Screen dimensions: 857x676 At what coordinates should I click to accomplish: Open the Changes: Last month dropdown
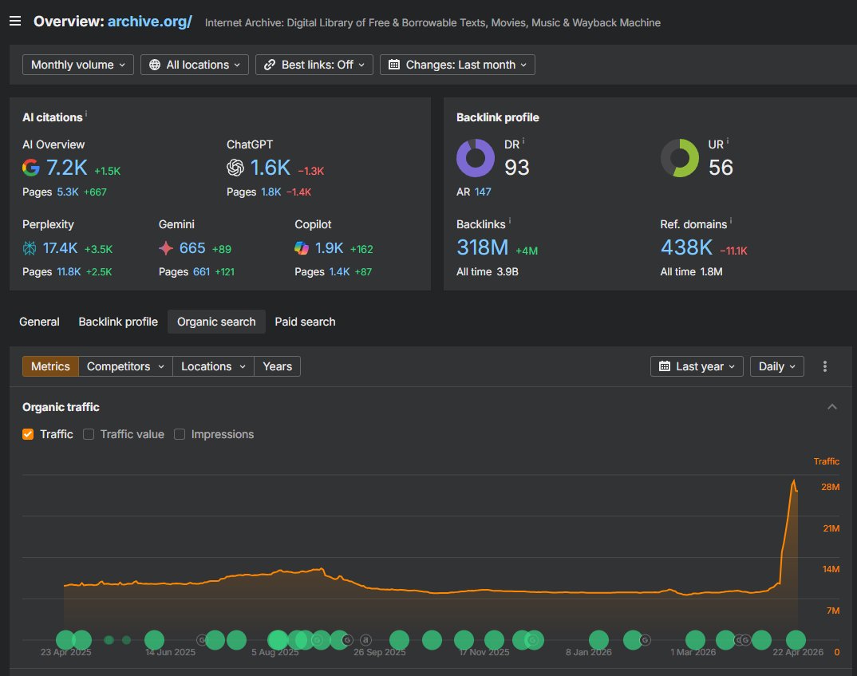(457, 65)
